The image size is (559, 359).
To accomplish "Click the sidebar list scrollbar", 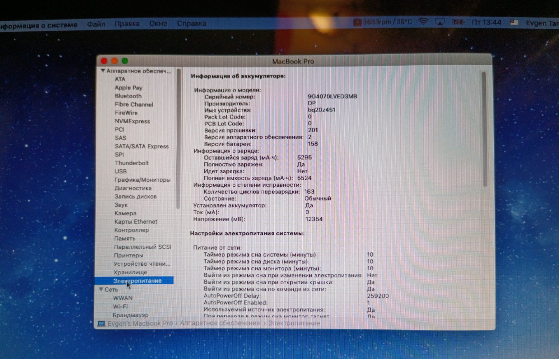I will pyautogui.click(x=178, y=138).
